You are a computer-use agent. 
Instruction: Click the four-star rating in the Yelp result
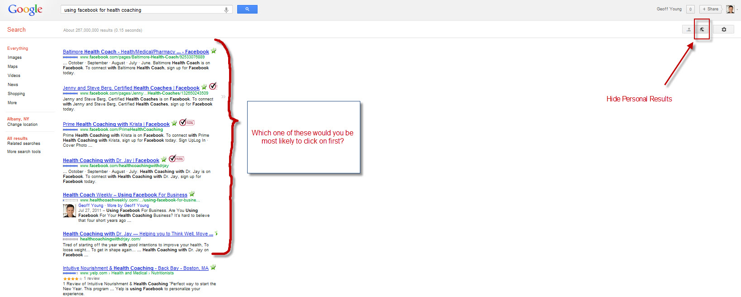coord(72,278)
